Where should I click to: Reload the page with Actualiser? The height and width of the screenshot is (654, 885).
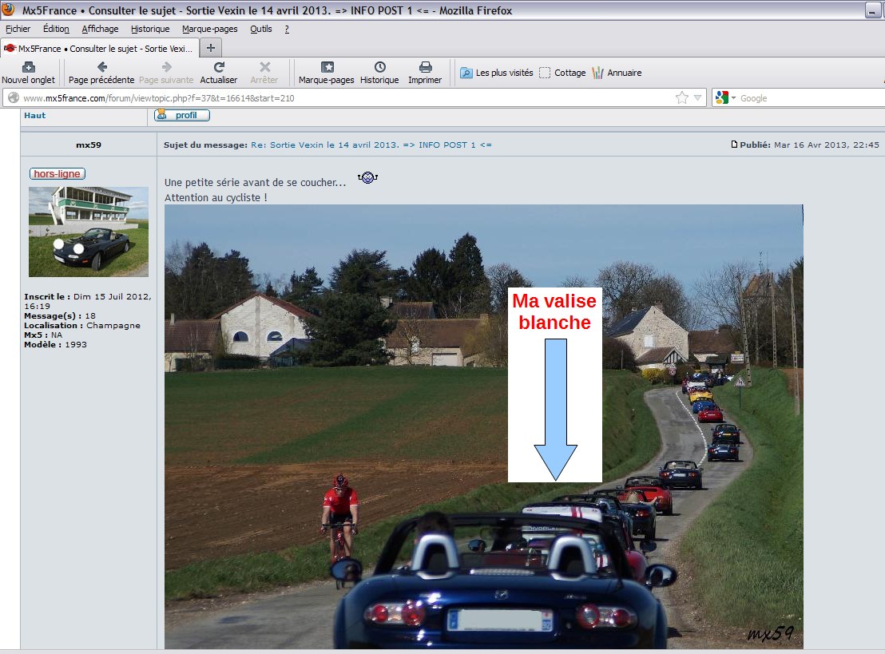tap(218, 73)
